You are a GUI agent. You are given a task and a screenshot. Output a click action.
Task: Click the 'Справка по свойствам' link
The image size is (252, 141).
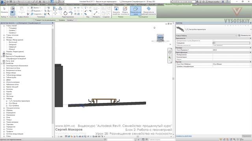(184, 136)
